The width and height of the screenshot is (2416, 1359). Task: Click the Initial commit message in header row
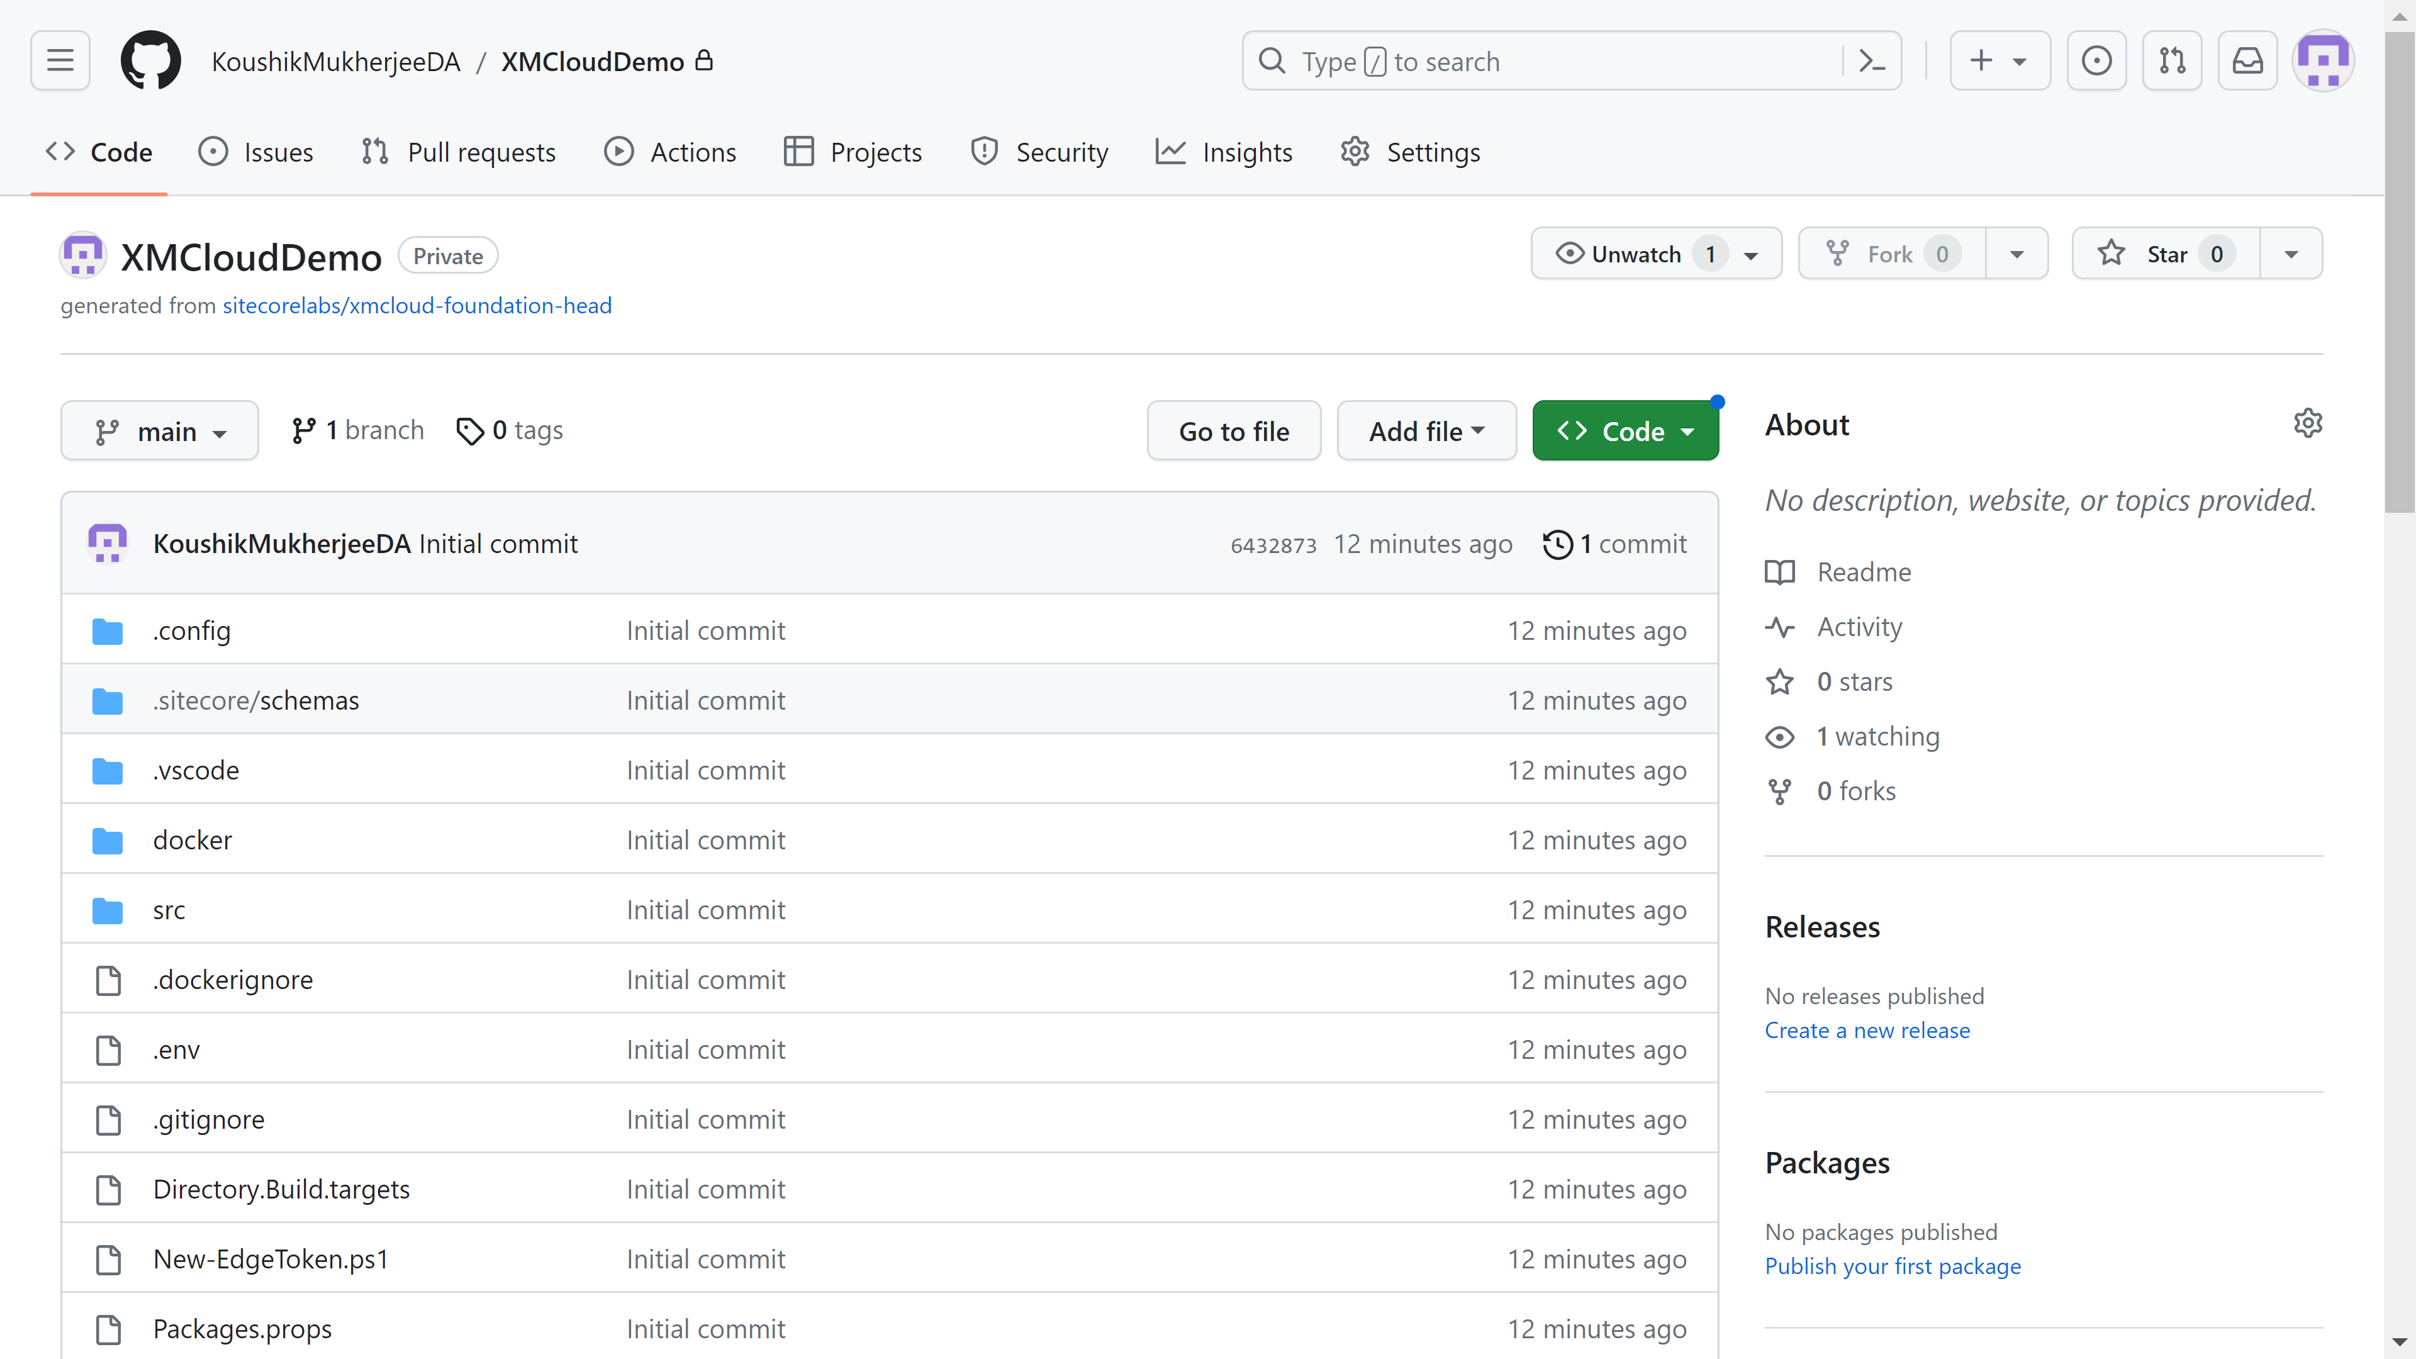[x=498, y=544]
